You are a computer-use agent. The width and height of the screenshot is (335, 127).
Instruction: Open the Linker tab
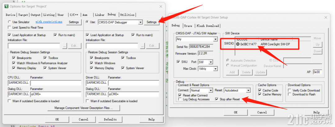tap(100, 15)
